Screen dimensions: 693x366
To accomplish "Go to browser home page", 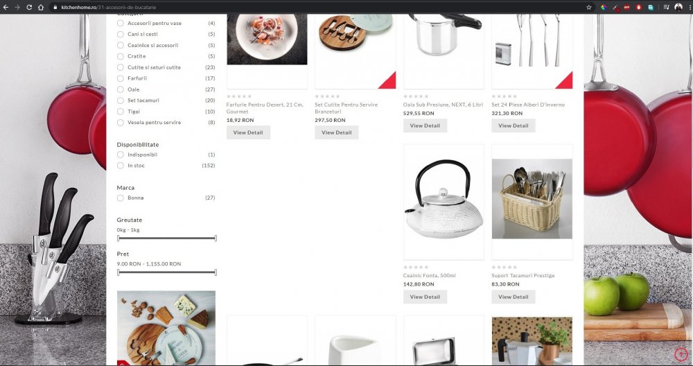I will click(x=41, y=7).
